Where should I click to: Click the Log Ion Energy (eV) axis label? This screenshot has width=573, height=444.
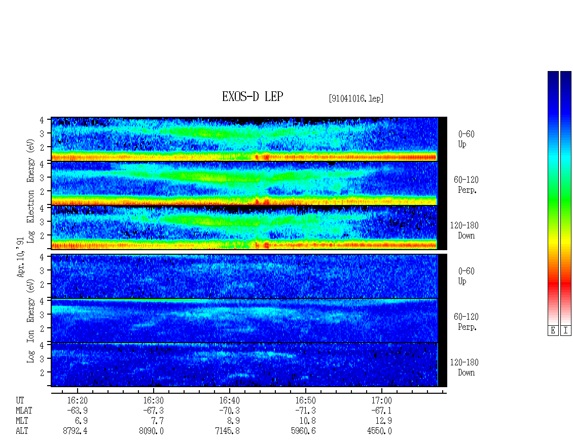click(x=31, y=321)
